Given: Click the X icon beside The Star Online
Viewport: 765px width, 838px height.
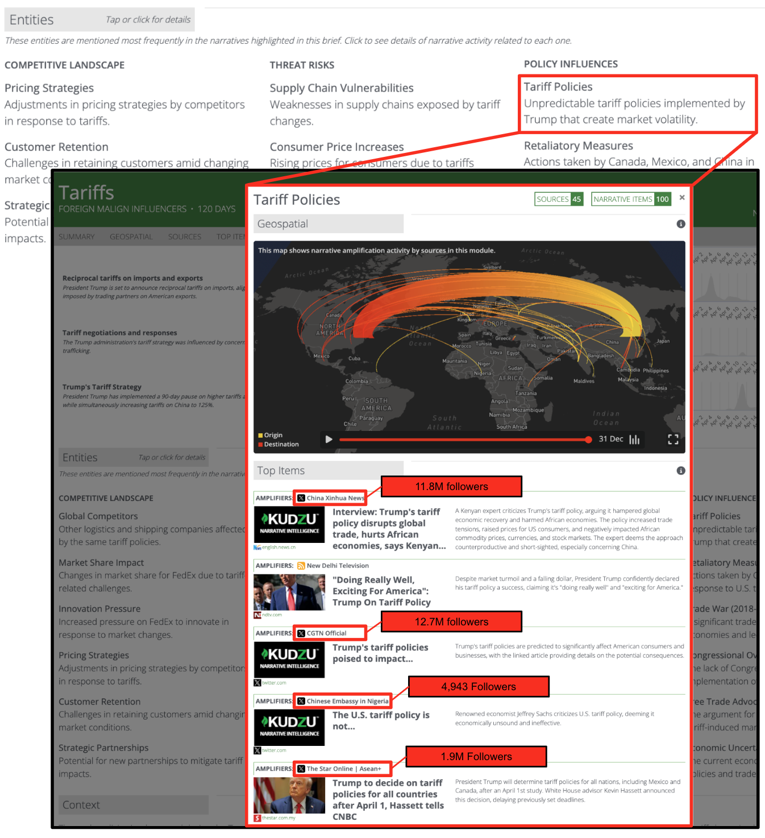Looking at the screenshot, I should point(301,769).
